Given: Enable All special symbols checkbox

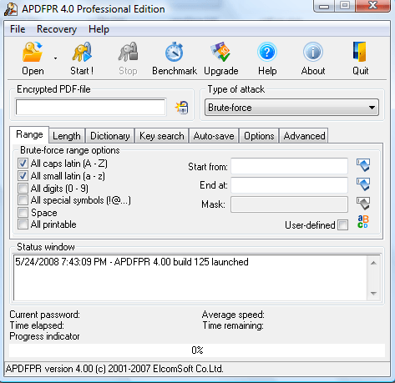Looking at the screenshot, I should pos(23,200).
